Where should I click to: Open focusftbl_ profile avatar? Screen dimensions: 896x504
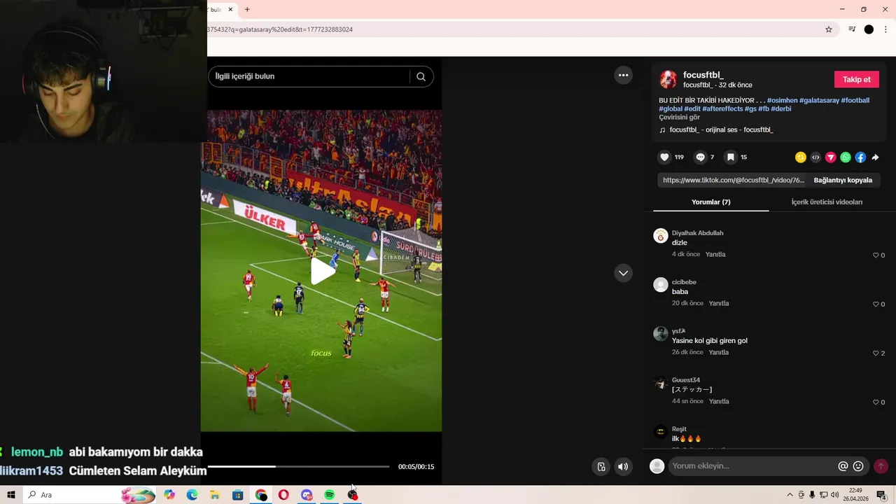tap(668, 79)
